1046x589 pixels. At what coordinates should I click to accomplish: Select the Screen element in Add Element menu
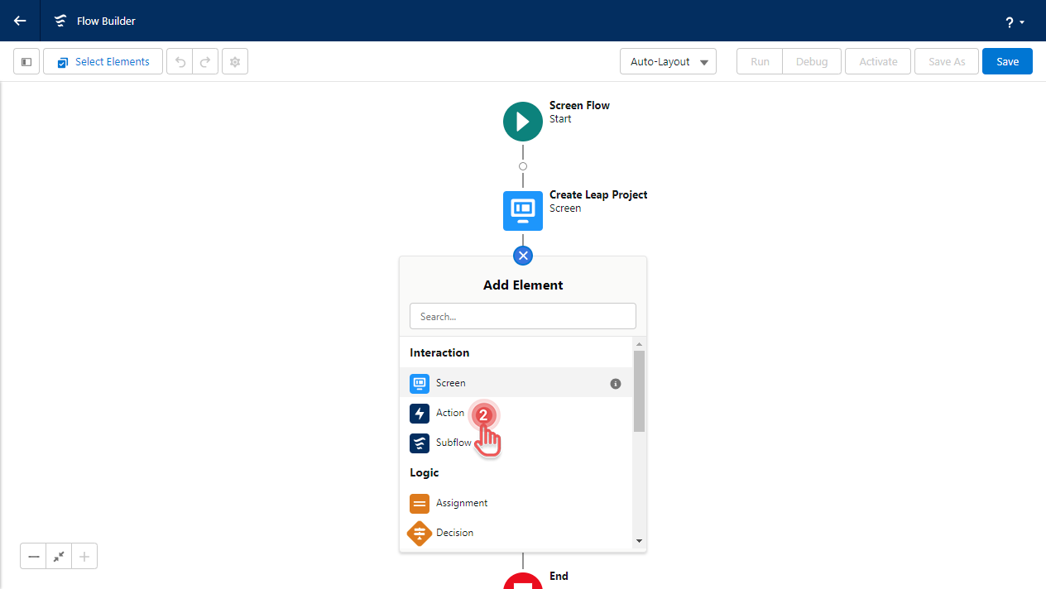click(450, 383)
